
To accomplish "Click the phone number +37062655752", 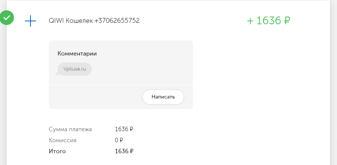I will [x=117, y=21].
